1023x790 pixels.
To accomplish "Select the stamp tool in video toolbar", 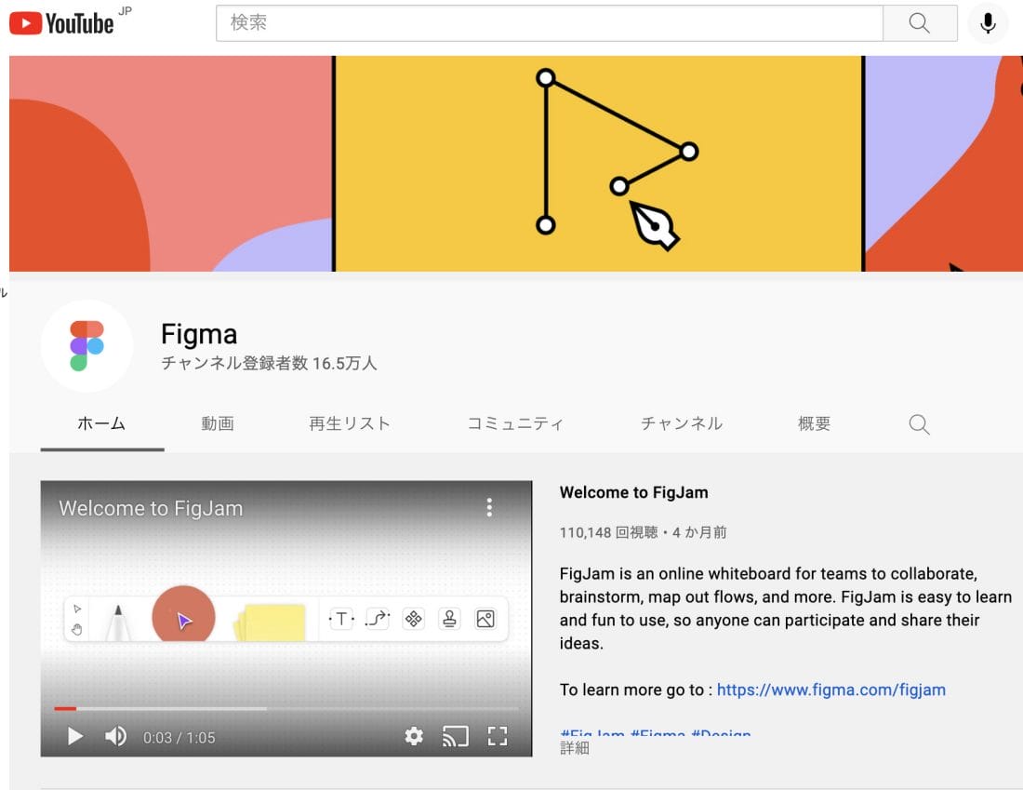I will coord(449,618).
